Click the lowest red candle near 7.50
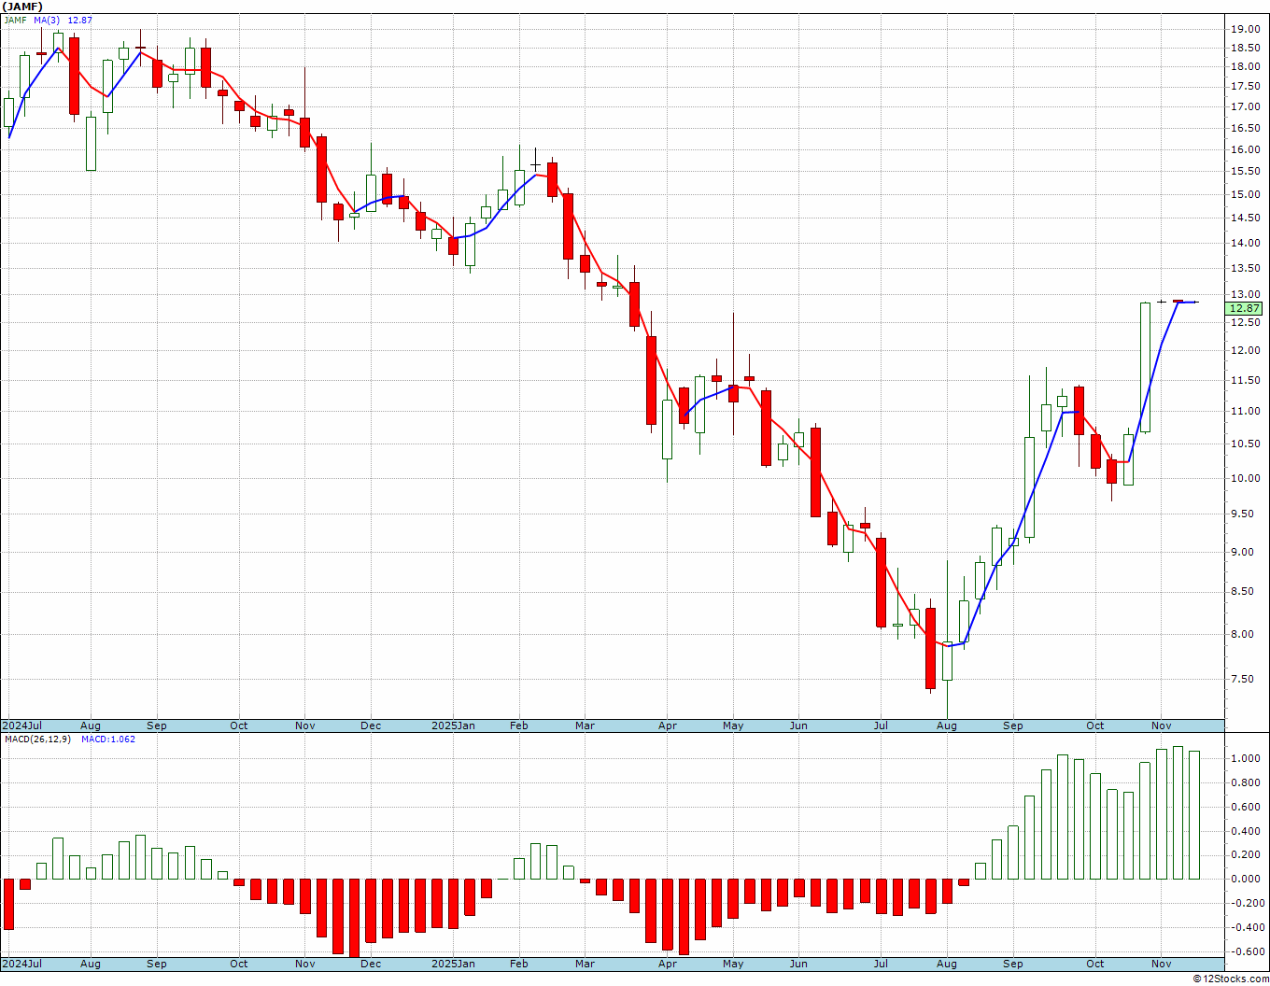Image resolution: width=1270 pixels, height=986 pixels. pyautogui.click(x=930, y=649)
